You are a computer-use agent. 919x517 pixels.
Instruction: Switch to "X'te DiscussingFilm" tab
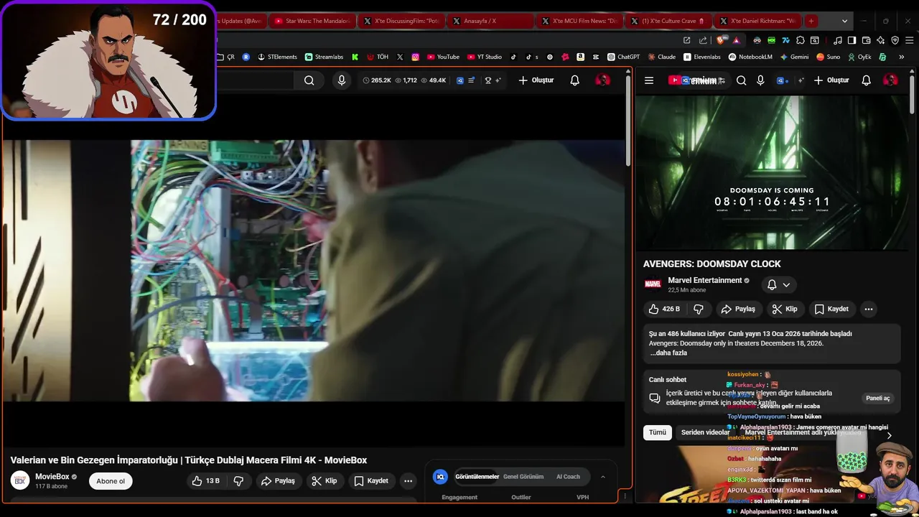[x=401, y=21]
